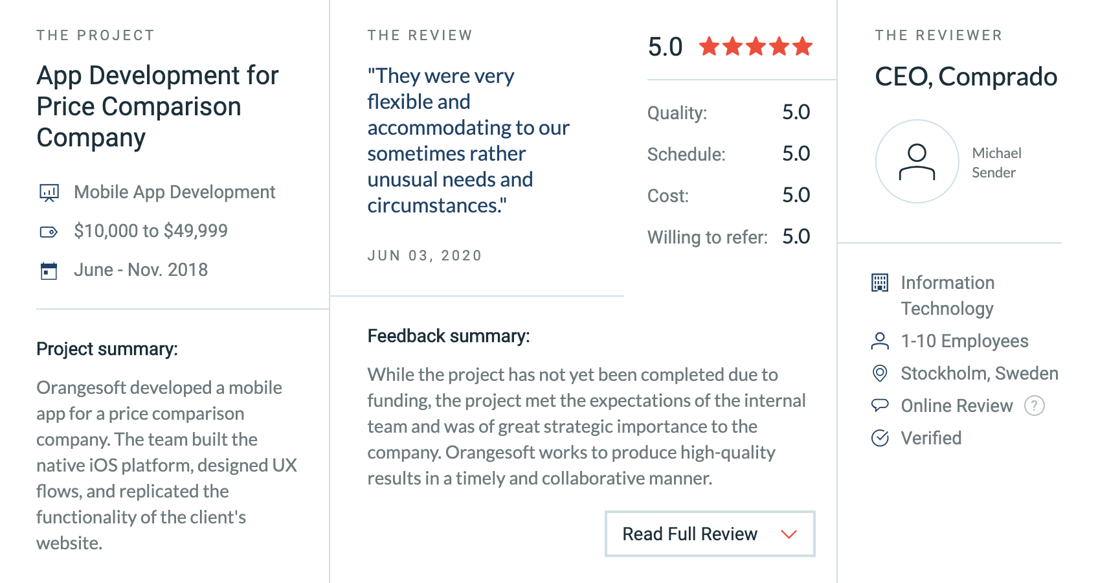Select the Mobile App Development label
The width and height of the screenshot is (1098, 583).
tap(175, 192)
